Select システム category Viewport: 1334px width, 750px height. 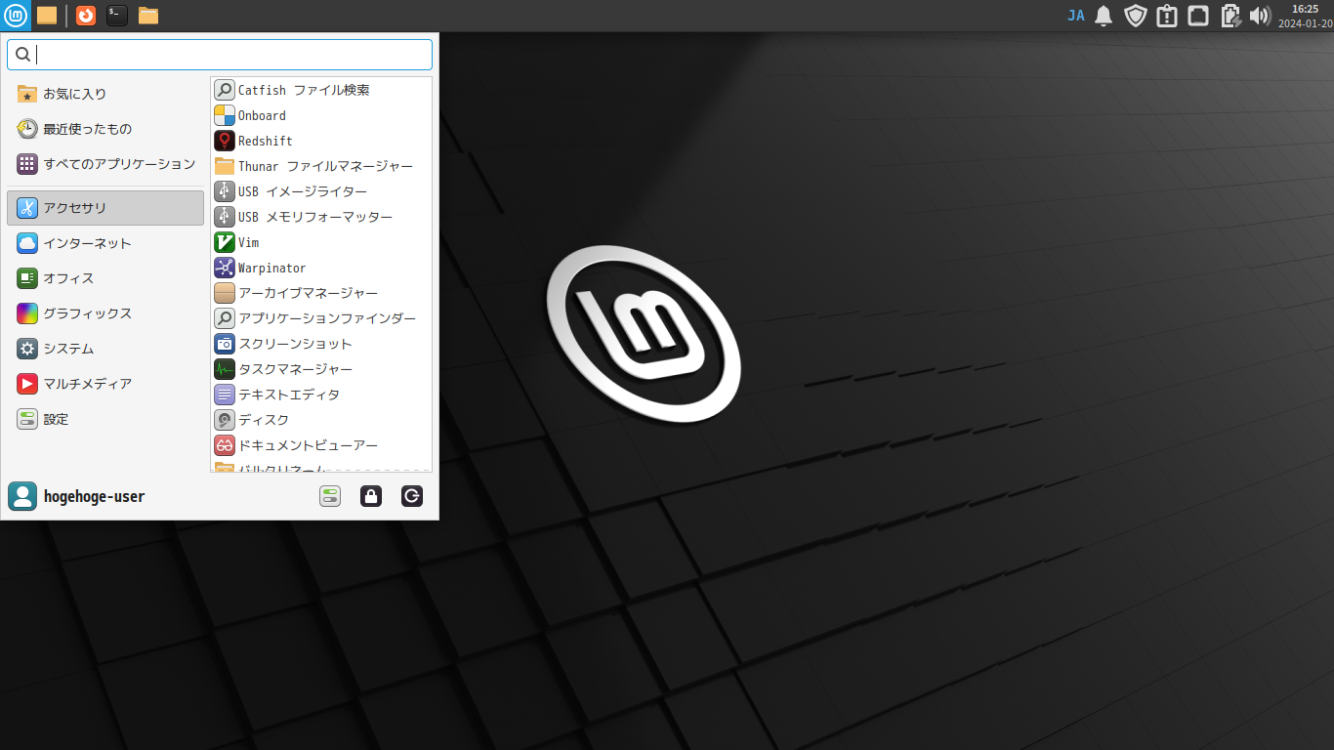(105, 349)
